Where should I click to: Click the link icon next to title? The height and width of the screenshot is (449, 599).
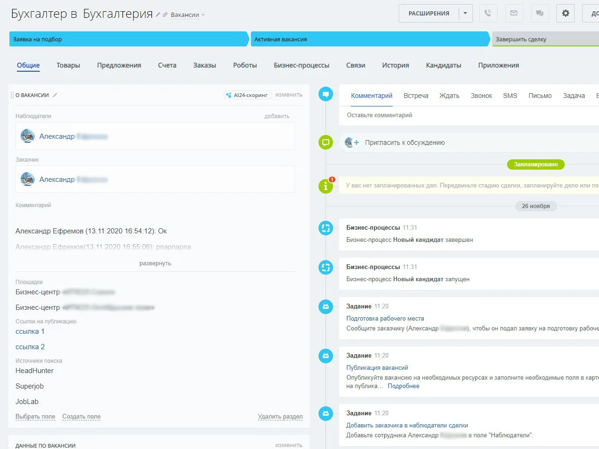click(165, 15)
